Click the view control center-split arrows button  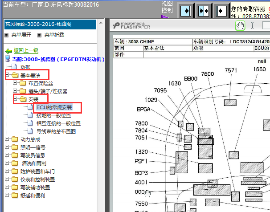pos(203,11)
